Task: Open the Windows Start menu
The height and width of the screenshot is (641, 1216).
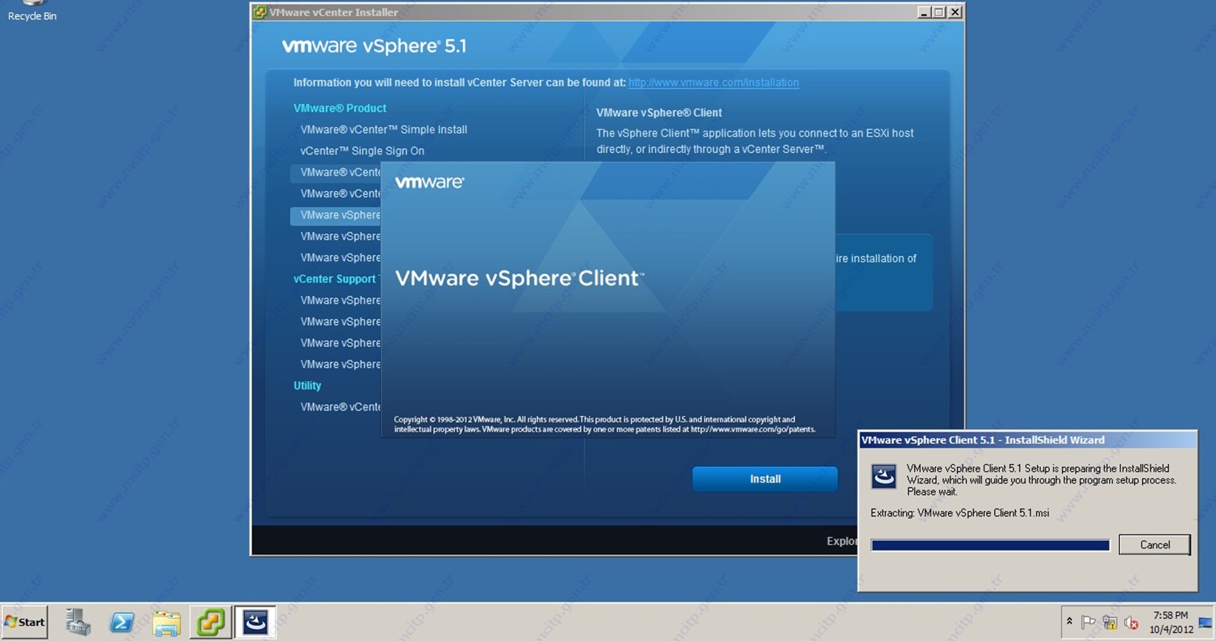Action: (x=25, y=622)
